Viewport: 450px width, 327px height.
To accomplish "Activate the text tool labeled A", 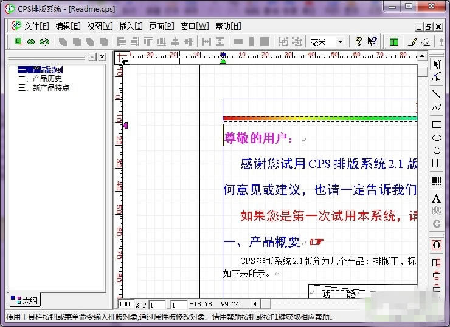I will (x=437, y=198).
